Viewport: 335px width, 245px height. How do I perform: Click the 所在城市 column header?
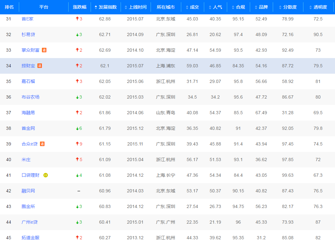pyautogui.click(x=166, y=7)
